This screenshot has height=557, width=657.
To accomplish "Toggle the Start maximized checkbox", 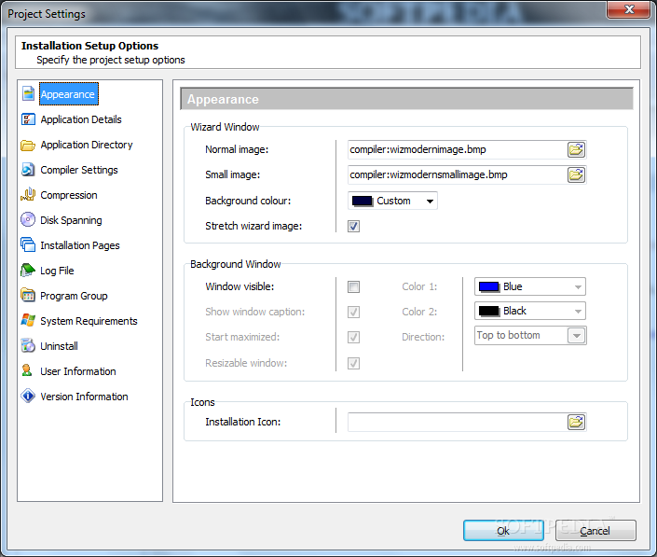I will pos(353,337).
